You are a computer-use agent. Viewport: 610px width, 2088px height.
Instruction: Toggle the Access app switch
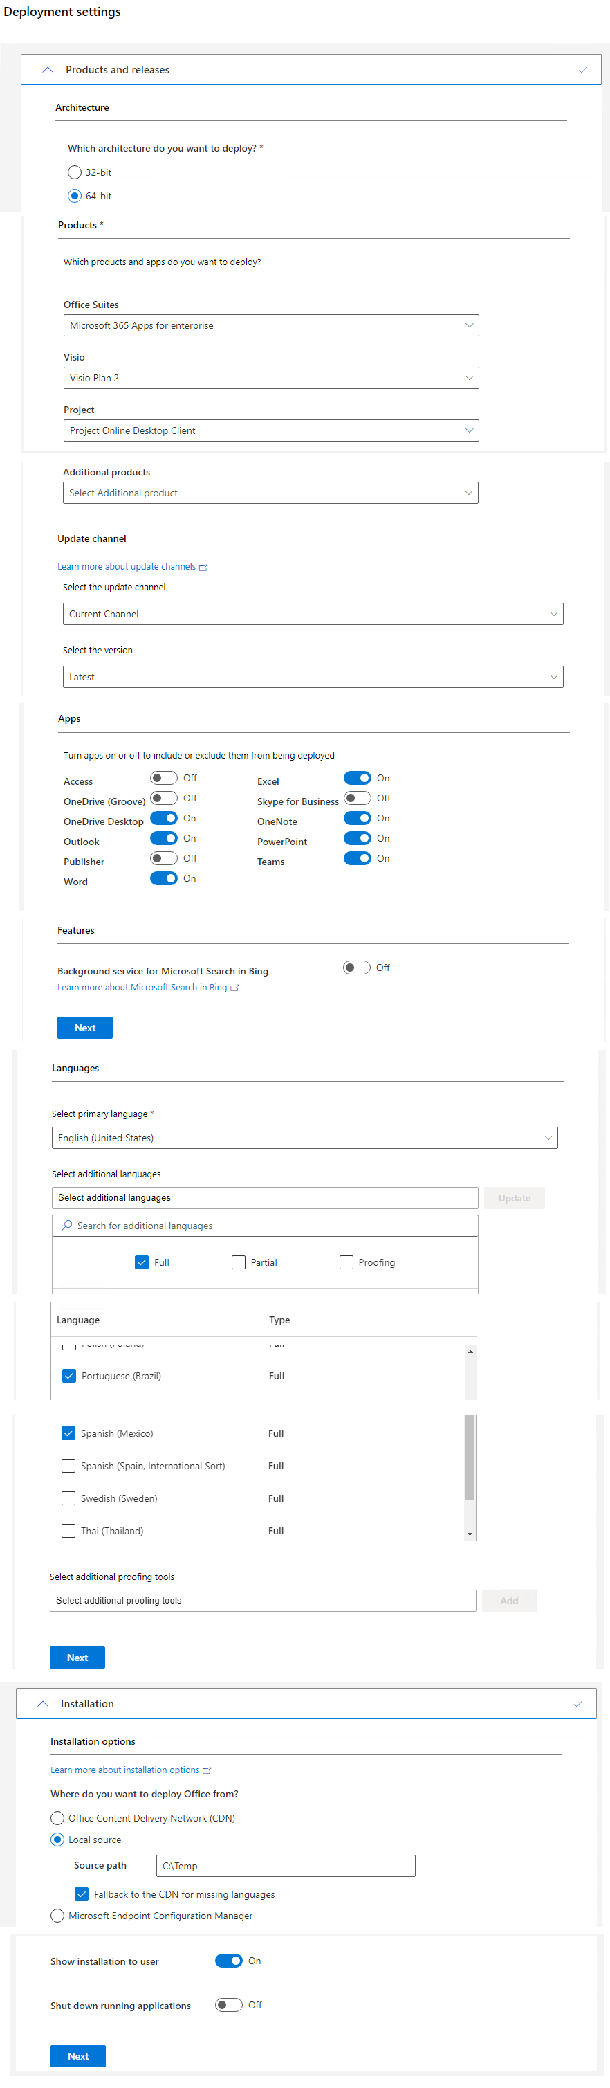pyautogui.click(x=164, y=778)
